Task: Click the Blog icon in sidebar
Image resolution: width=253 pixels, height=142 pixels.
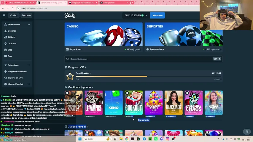Action: (x=5, y=50)
